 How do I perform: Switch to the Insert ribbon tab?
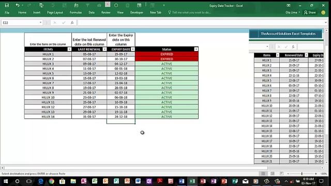[37, 12]
